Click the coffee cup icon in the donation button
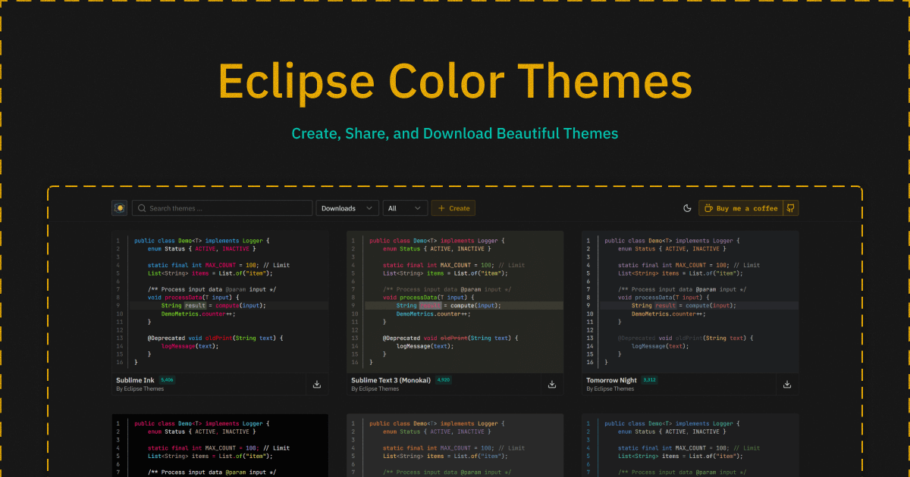The width and height of the screenshot is (910, 477). pyautogui.click(x=709, y=208)
